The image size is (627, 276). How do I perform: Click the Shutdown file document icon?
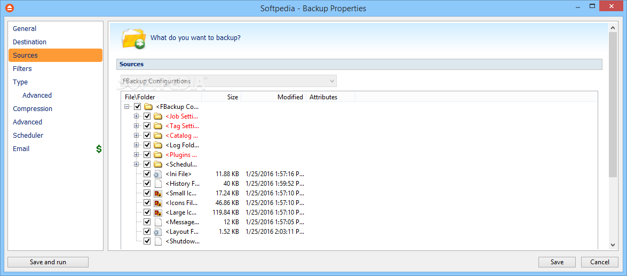click(158, 241)
